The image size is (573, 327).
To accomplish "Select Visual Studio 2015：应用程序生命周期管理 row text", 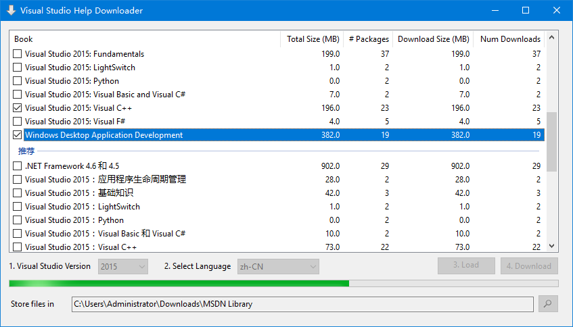I will 106,179.
